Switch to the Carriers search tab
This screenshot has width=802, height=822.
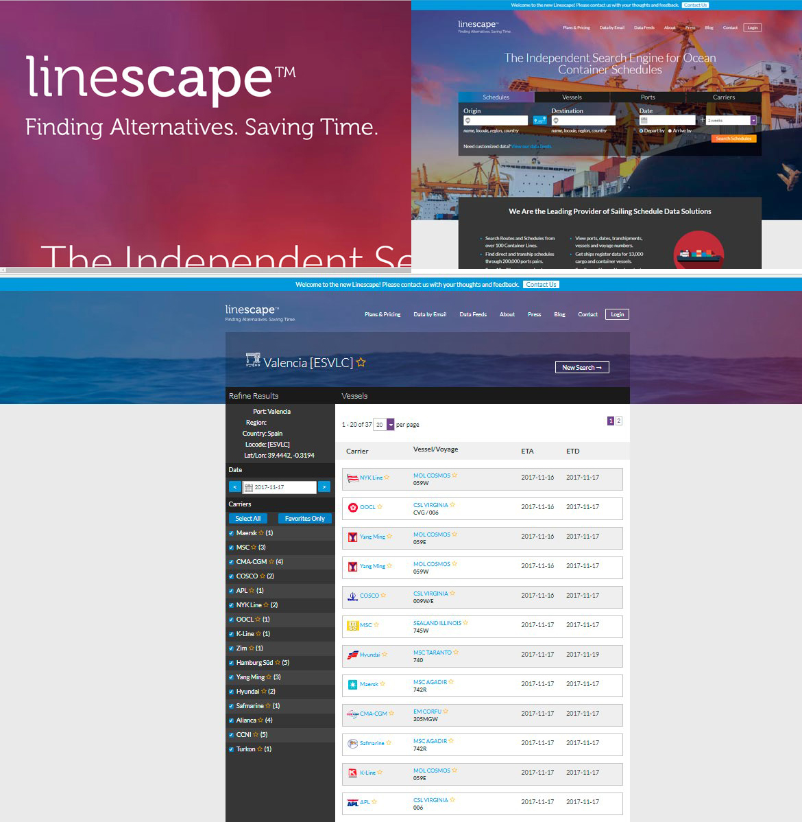coord(724,97)
